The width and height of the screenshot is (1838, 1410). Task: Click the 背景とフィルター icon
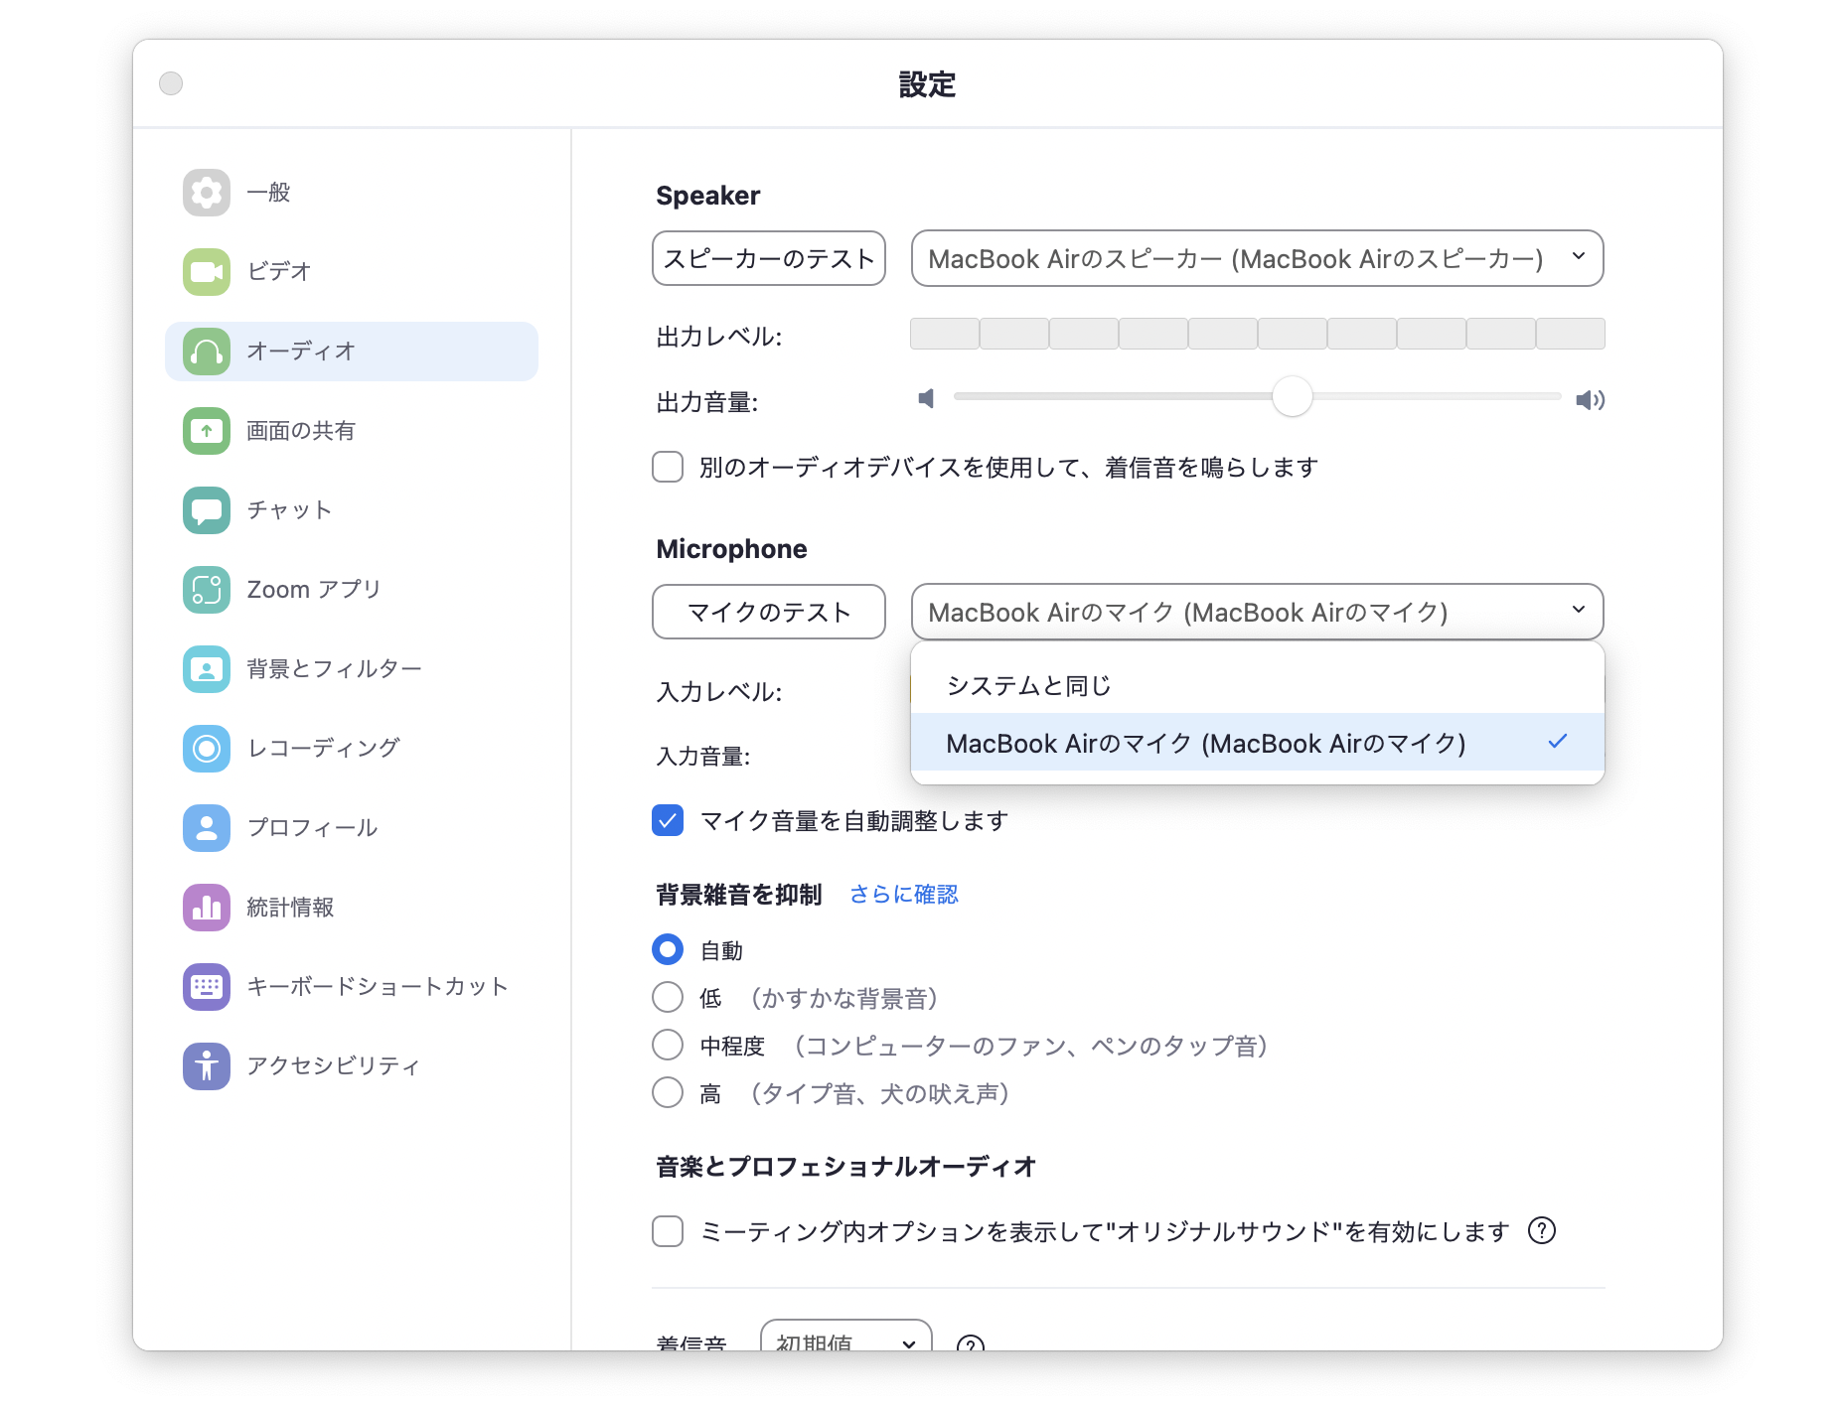207,669
